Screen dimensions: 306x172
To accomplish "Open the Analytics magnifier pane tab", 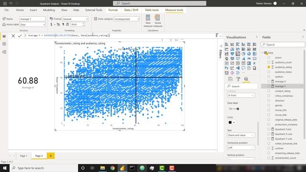I will pos(246,79).
